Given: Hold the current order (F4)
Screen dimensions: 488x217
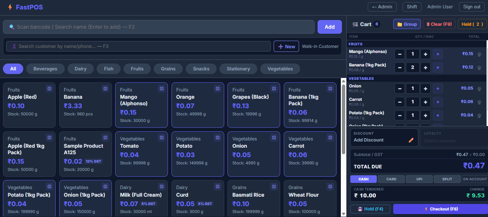Looking at the screenshot, I should [370, 209].
